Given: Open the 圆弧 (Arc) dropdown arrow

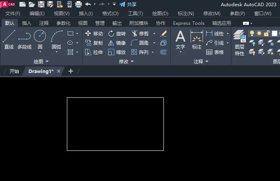Looking at the screenshot, I should pos(56,52).
